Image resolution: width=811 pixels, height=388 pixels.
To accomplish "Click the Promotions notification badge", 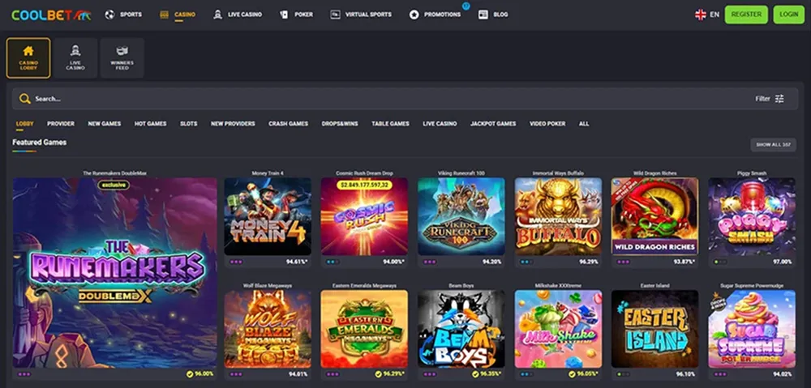I will point(466,6).
